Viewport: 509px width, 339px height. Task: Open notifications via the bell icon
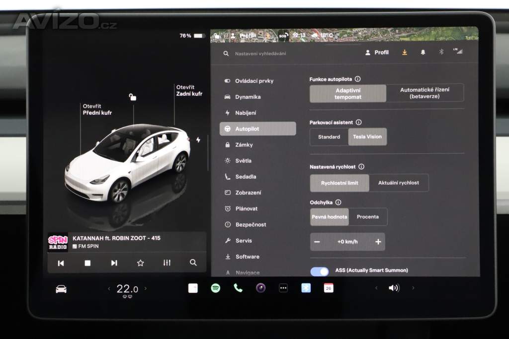423,52
